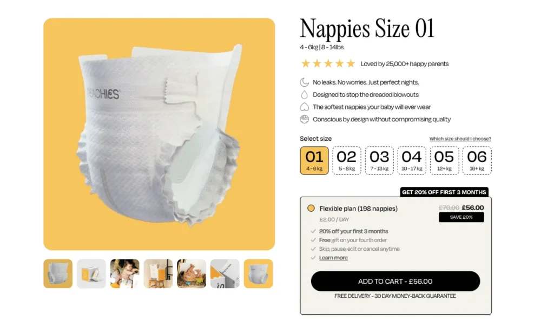Screen dimensions: 554x319
Task: Click the five-star rating icons
Action: 328,64
